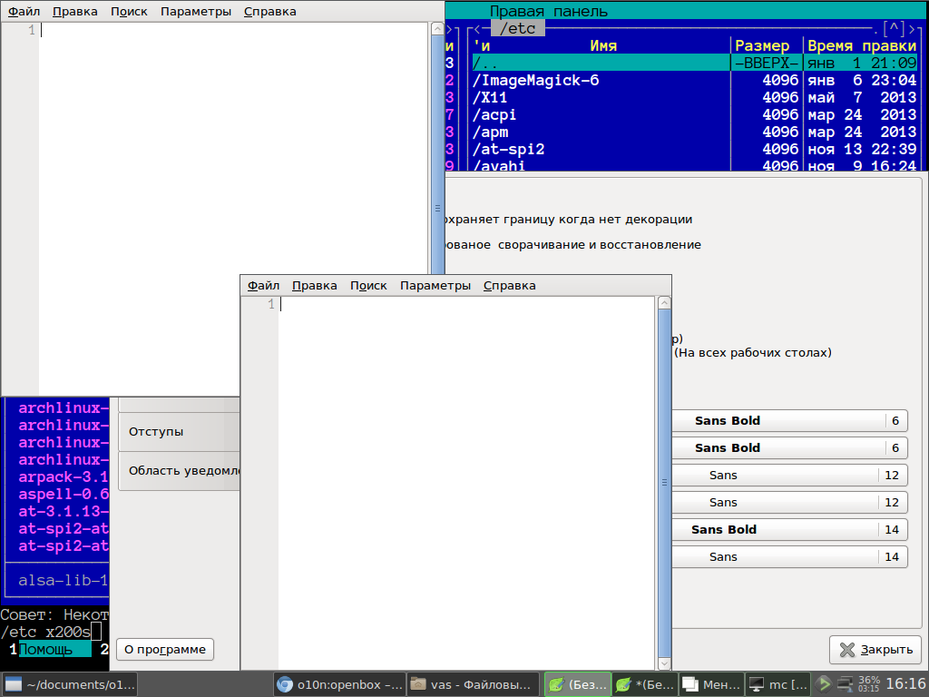Select the modified Leafpad taskbar entry with asterisk
The height and width of the screenshot is (697, 929).
tap(643, 684)
